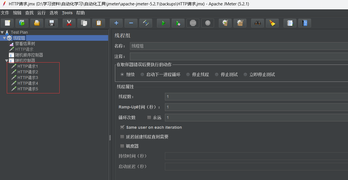Open the 编辑 menu
Screen dimensions: 348x180
point(17,13)
